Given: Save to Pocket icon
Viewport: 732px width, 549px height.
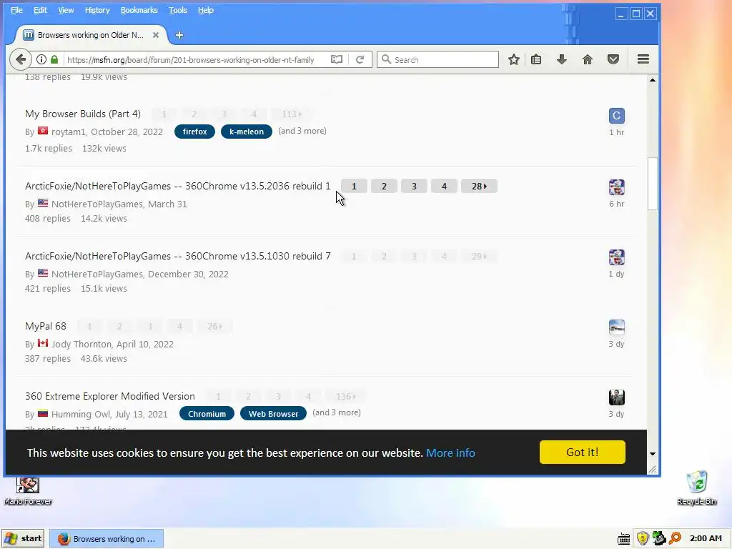Looking at the screenshot, I should coord(613,59).
